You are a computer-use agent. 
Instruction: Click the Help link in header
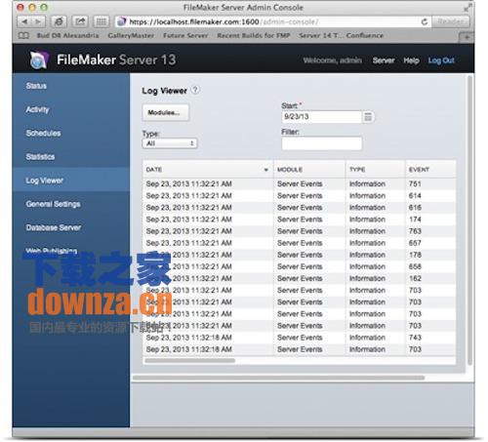tap(411, 60)
